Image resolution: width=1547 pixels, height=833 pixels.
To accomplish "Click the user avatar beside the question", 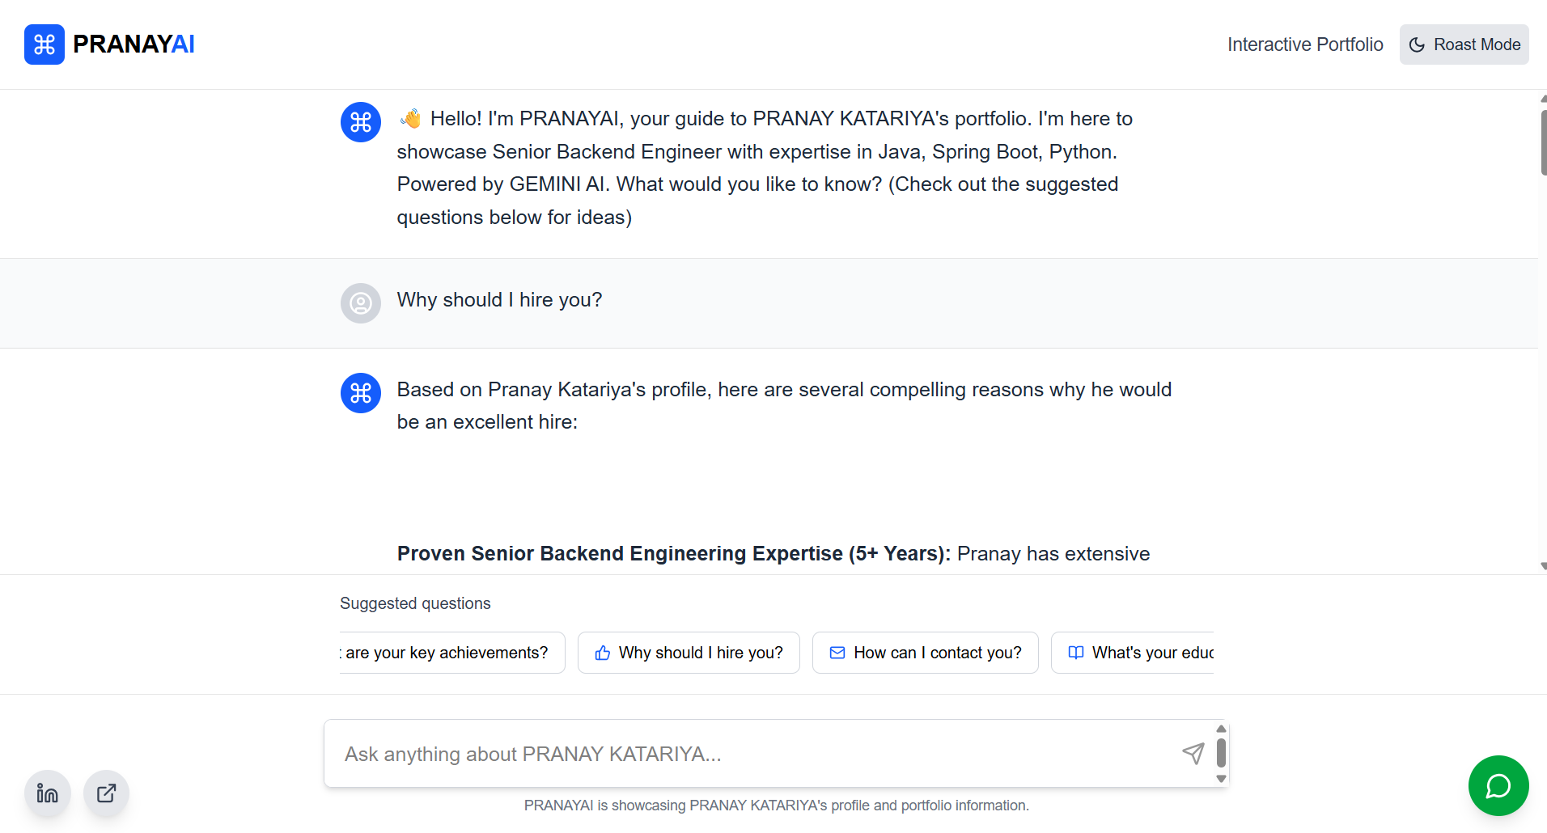I will (361, 303).
